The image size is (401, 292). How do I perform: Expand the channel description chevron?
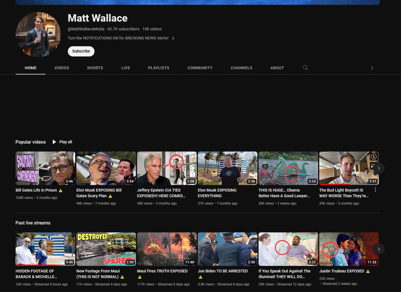coord(173,38)
